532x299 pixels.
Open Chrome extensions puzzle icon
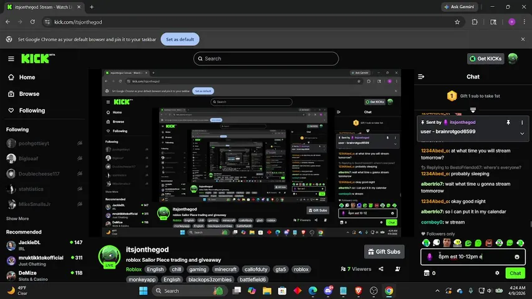(x=475, y=22)
